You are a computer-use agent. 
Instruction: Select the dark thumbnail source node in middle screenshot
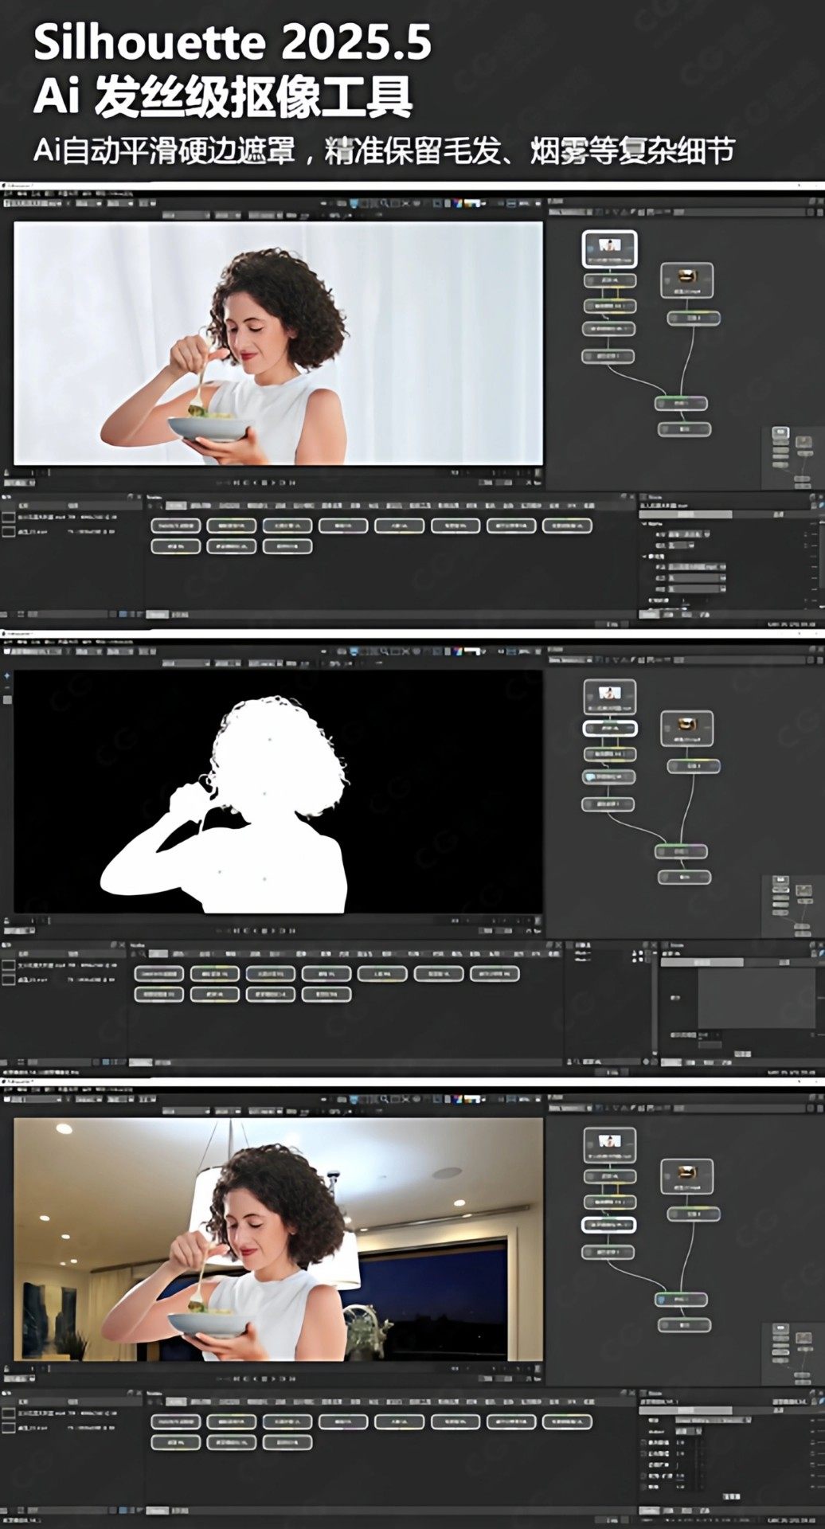click(x=687, y=729)
